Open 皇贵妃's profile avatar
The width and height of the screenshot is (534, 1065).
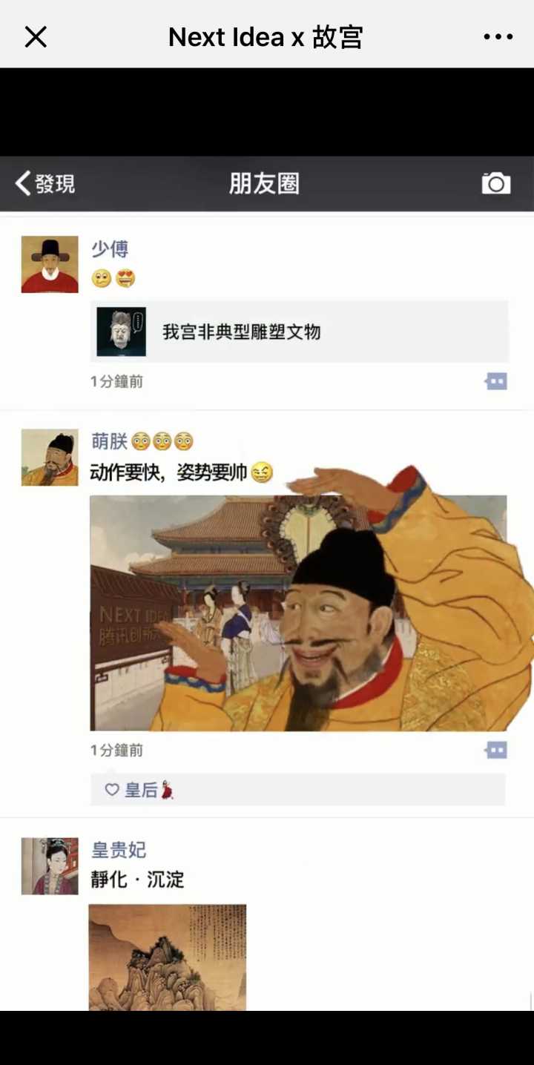click(x=50, y=866)
